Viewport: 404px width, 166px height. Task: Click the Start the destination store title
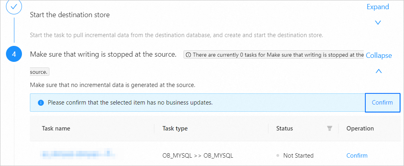[70, 15]
